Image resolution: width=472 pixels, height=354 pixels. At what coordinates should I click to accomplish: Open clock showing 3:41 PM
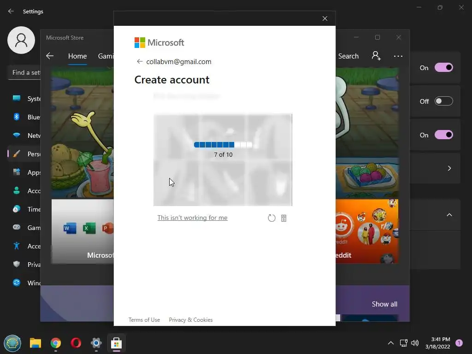click(x=438, y=343)
